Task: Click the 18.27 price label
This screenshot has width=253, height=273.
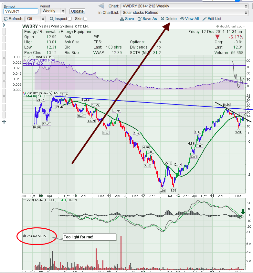Action: [96, 105]
